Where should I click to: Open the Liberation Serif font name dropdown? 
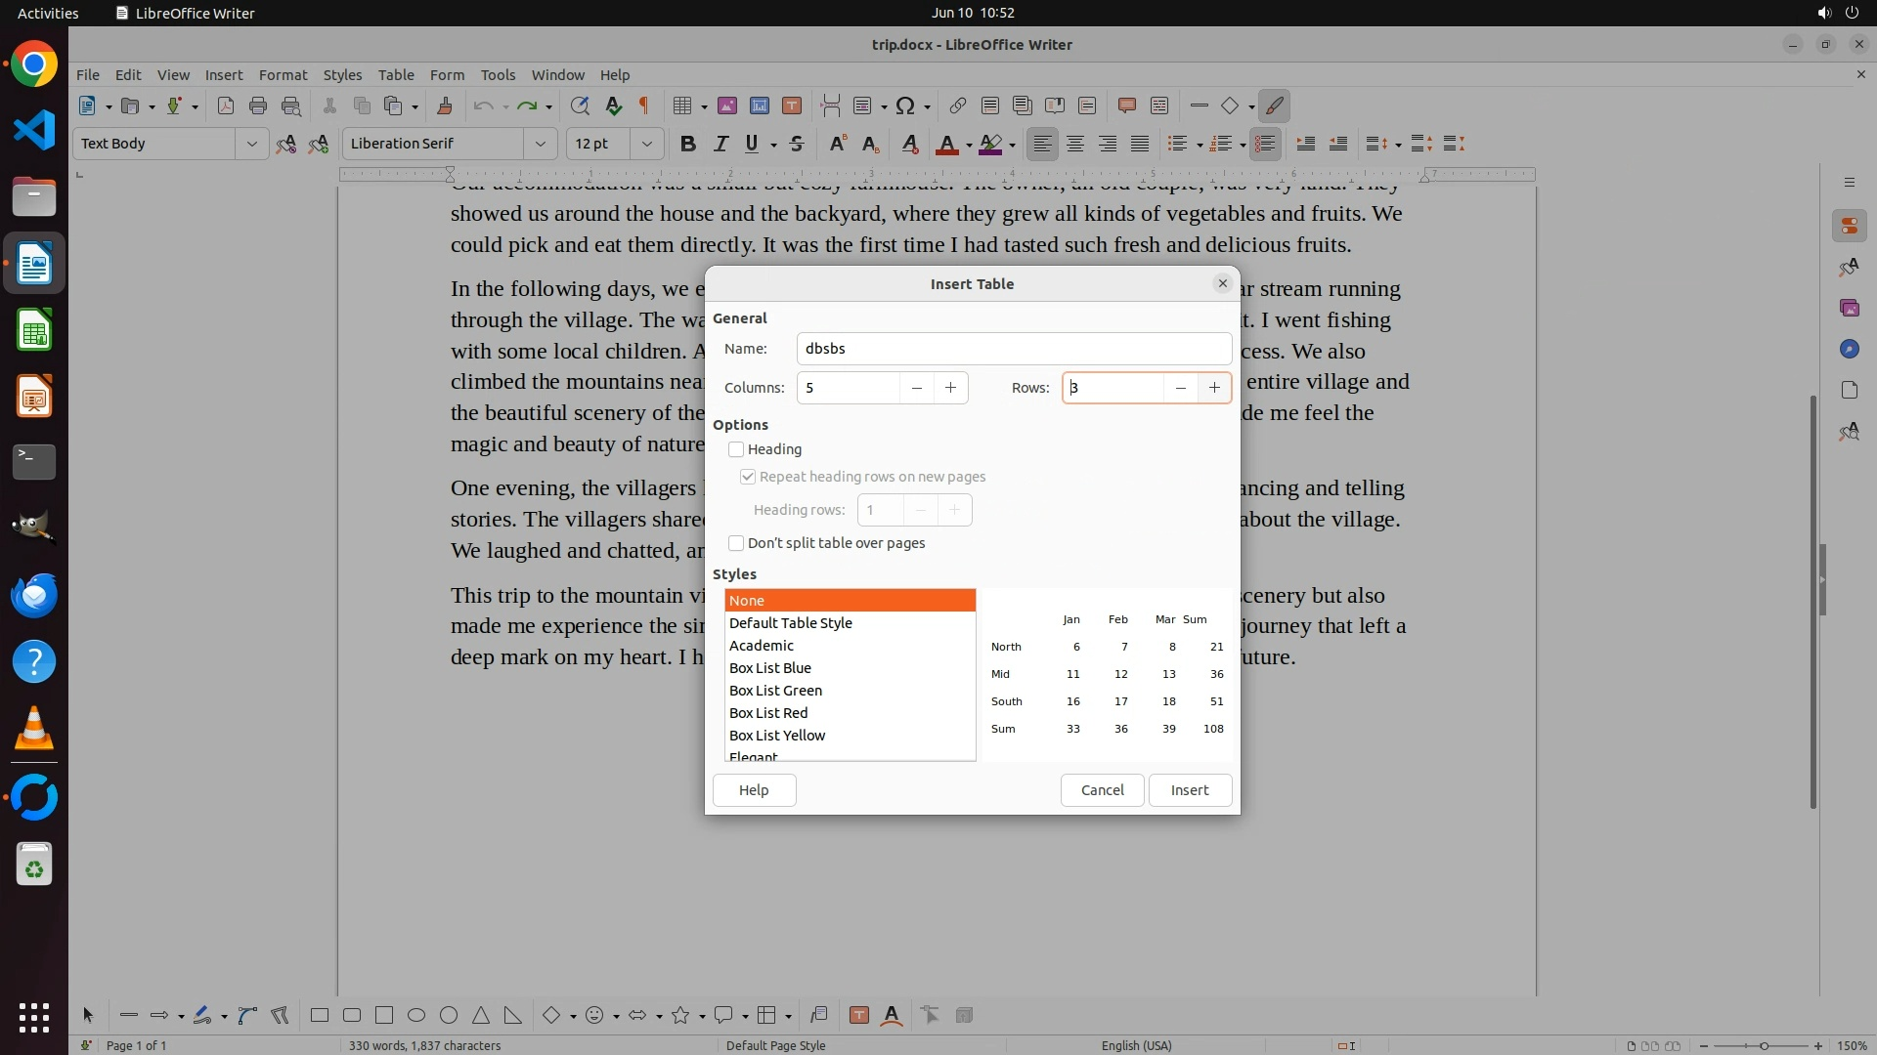(x=540, y=144)
